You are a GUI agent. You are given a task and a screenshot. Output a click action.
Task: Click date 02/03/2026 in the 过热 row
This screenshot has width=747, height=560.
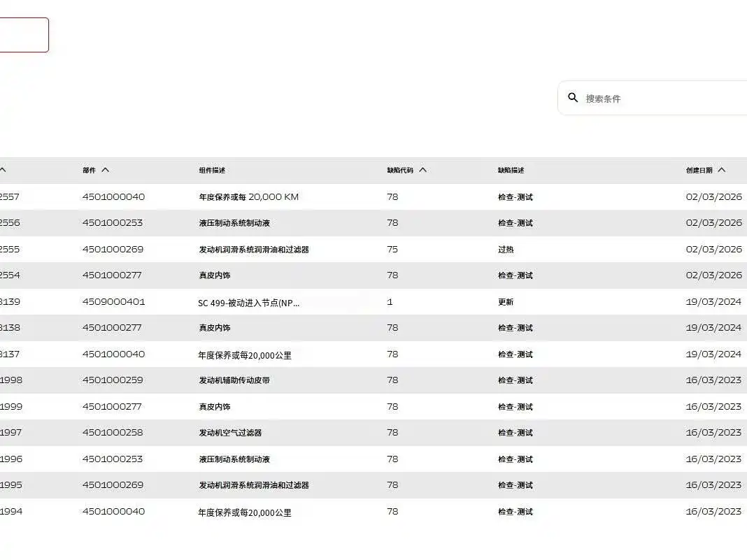[713, 250]
